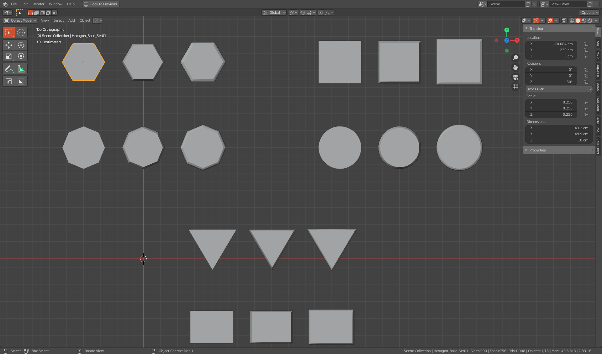Toggle snapping with the magnet icon
The height and width of the screenshot is (354, 602).
303,13
